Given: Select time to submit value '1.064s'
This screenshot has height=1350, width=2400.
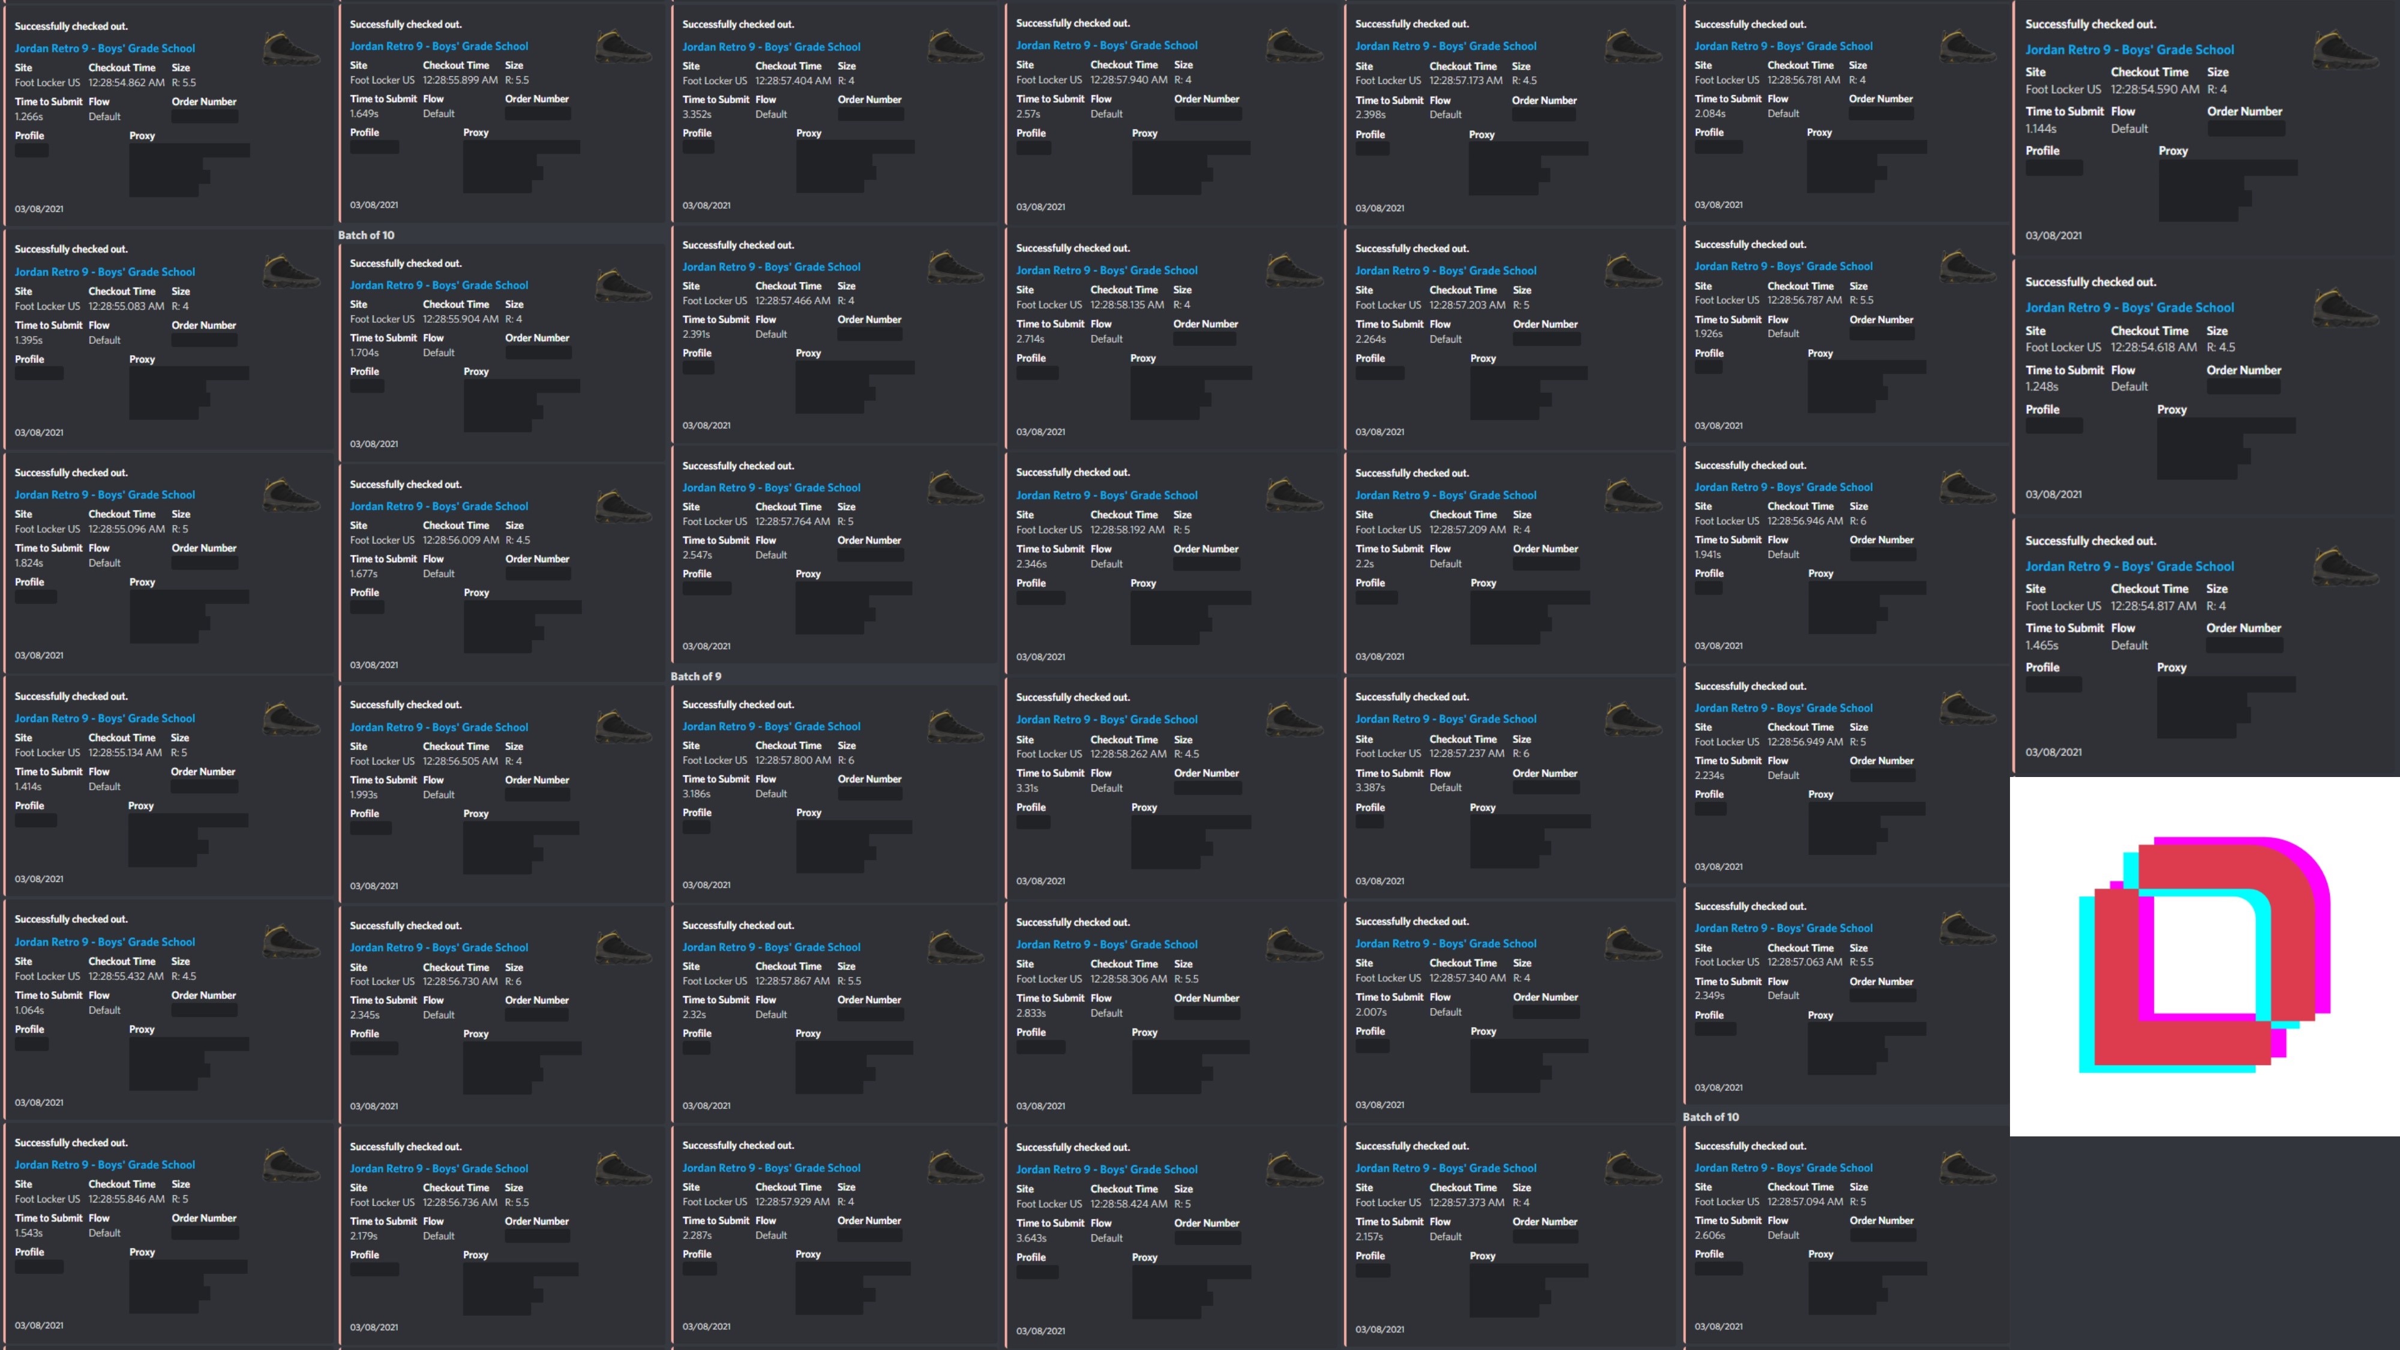Looking at the screenshot, I should click(x=29, y=1010).
